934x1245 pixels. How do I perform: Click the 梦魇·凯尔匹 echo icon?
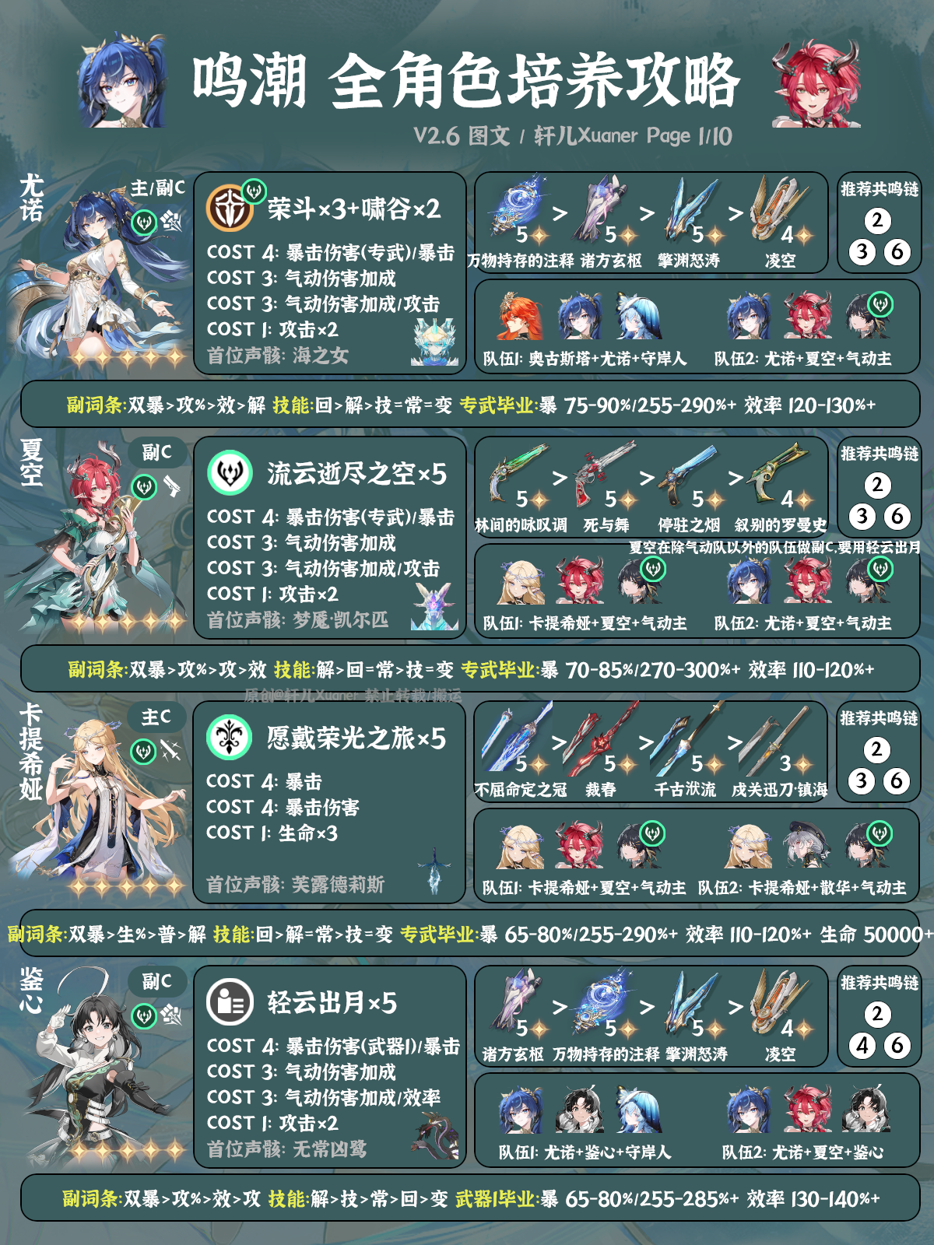pyautogui.click(x=433, y=607)
